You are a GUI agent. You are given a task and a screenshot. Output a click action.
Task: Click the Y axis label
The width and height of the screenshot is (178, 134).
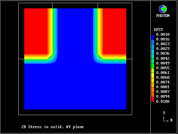point(164,113)
